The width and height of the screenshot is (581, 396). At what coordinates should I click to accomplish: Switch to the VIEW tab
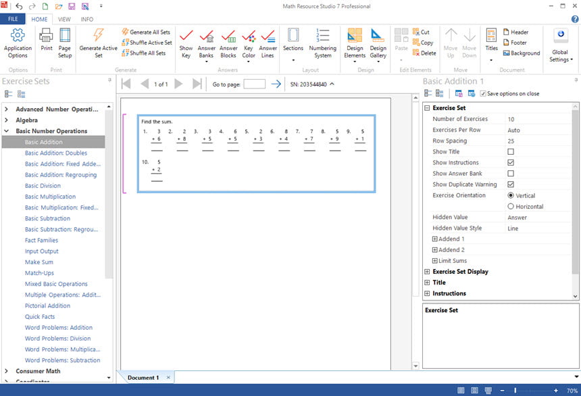click(x=64, y=20)
